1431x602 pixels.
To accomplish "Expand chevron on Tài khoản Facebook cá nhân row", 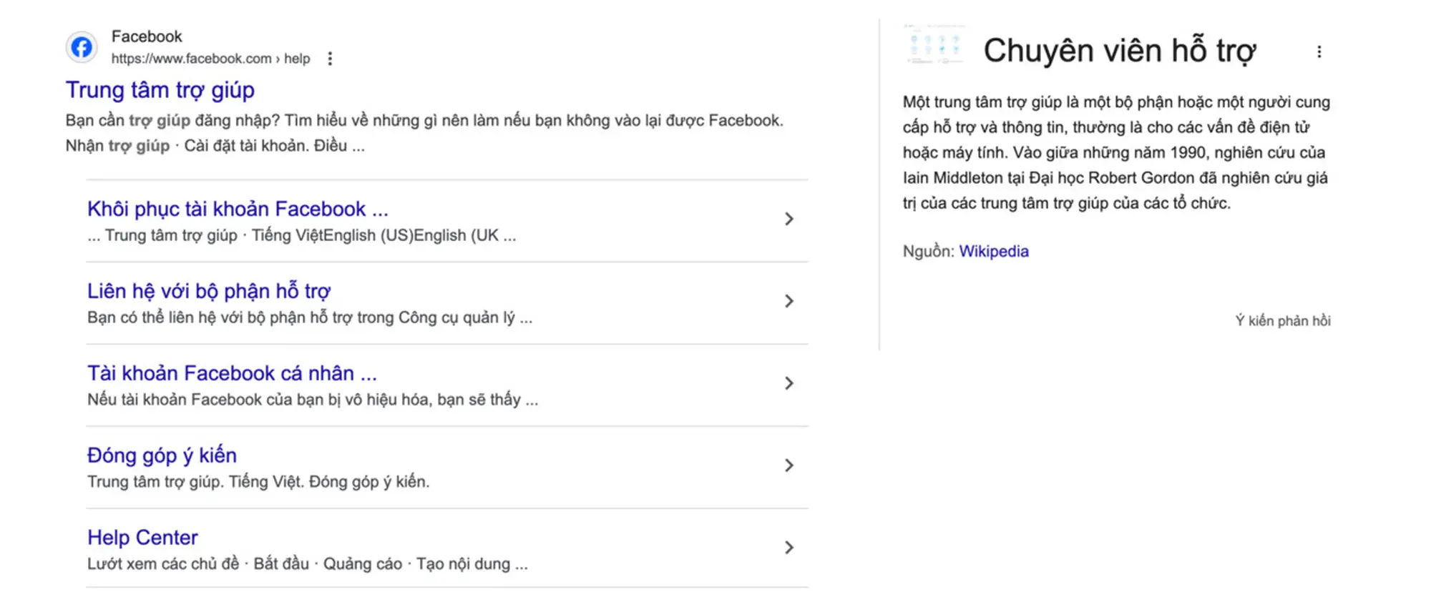I will [x=788, y=383].
